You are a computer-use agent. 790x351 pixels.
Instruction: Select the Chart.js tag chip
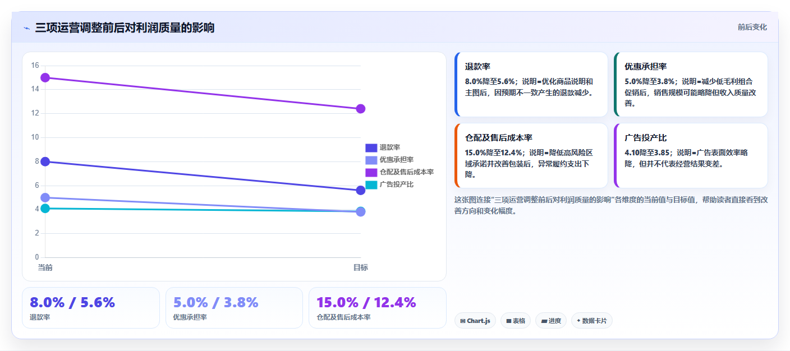(475, 321)
